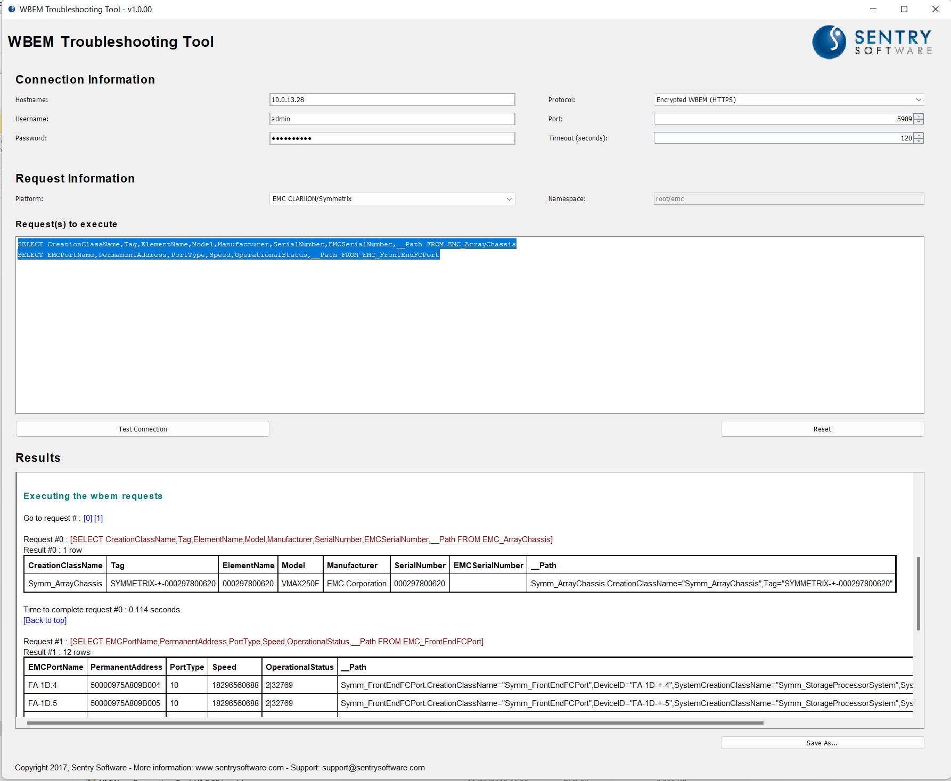Increase the Timeout seconds with the up spinner
The width and height of the screenshot is (951, 781).
[x=919, y=135]
